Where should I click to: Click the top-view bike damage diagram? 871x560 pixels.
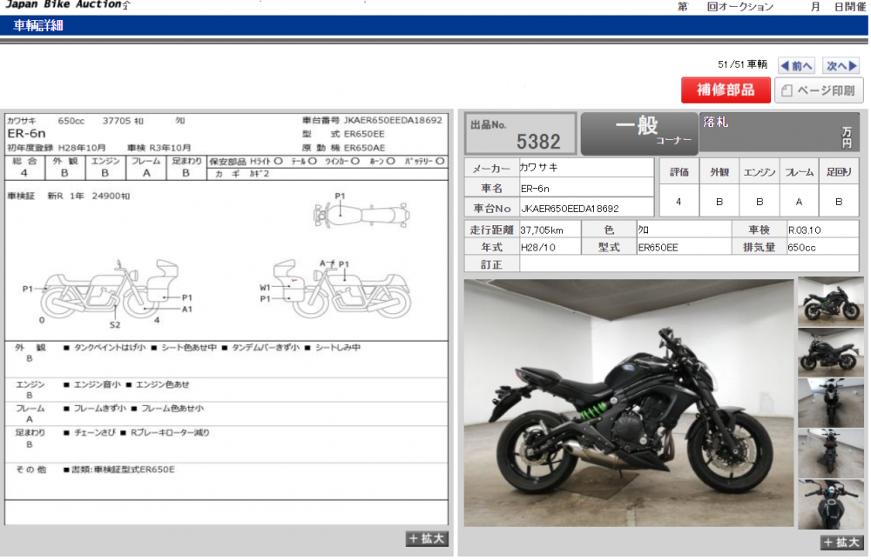(x=361, y=214)
